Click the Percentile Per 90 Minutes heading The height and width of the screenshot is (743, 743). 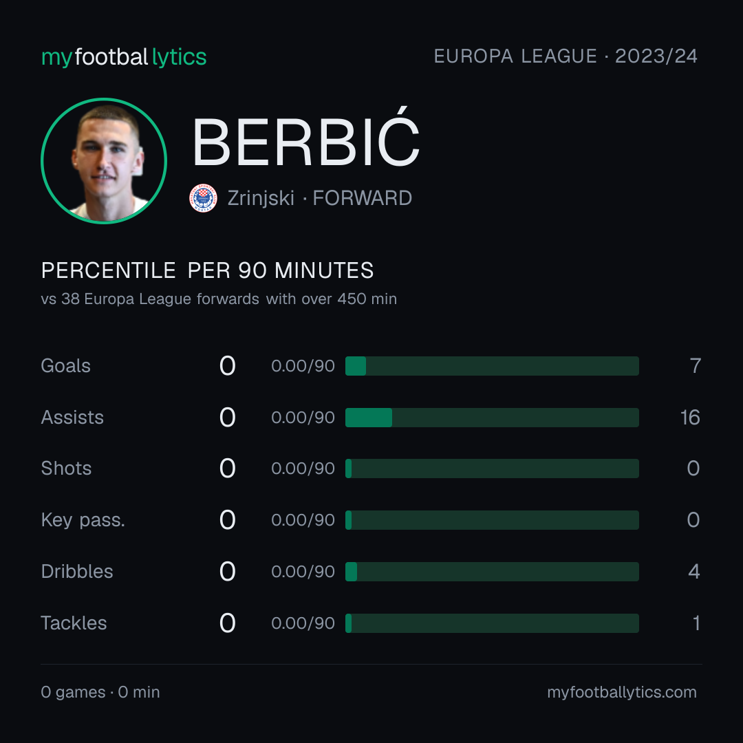pos(207,270)
